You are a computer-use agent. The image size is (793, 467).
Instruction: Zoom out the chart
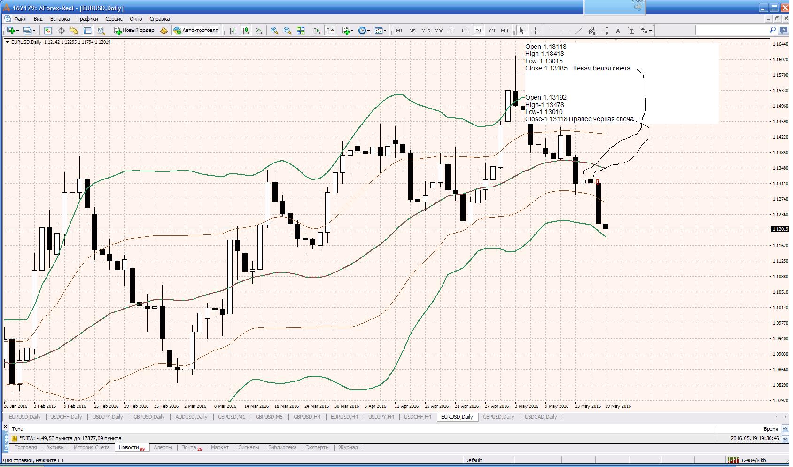click(x=288, y=31)
